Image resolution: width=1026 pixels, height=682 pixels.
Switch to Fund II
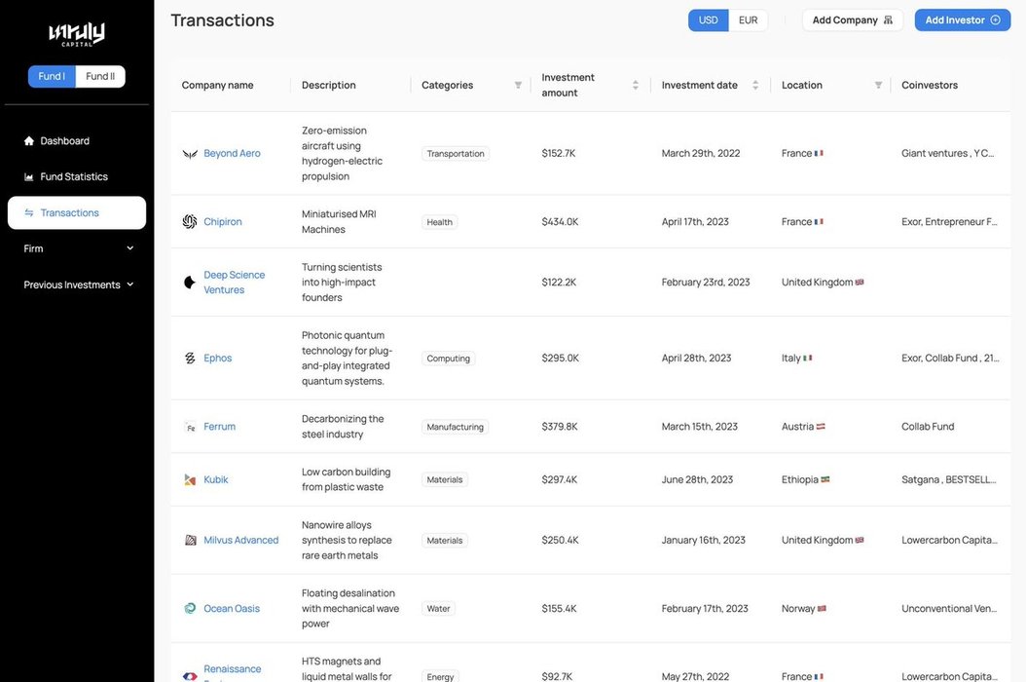100,77
